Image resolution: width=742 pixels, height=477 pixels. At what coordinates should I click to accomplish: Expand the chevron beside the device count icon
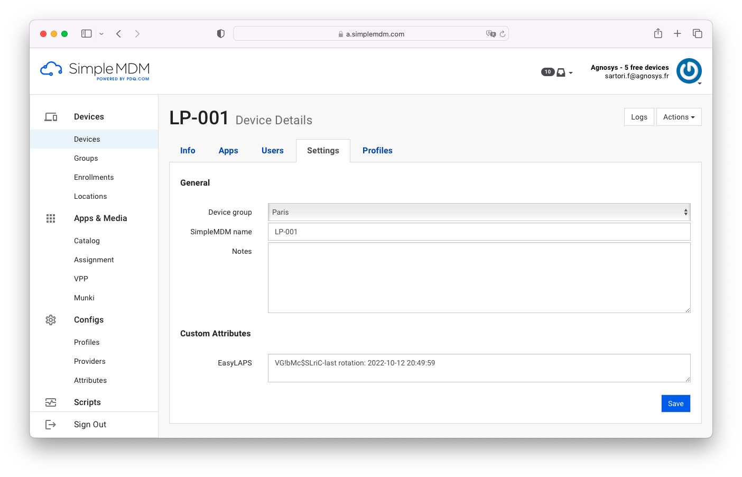[570, 72]
